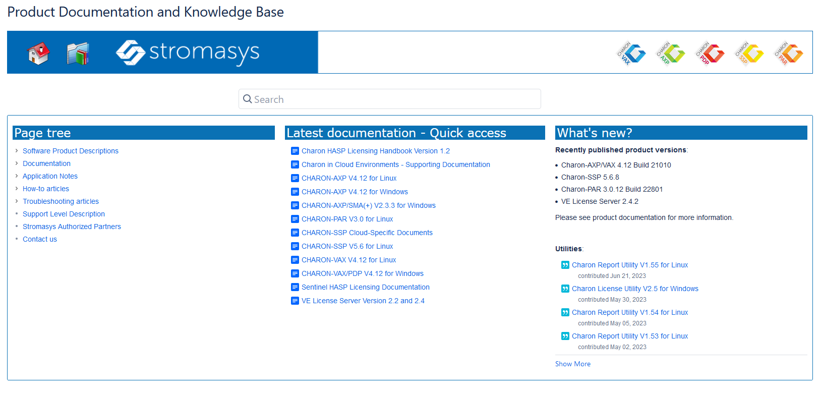This screenshot has width=821, height=393.
Task: Open Charon Report Utility V1.55 for Linux
Action: click(630, 265)
